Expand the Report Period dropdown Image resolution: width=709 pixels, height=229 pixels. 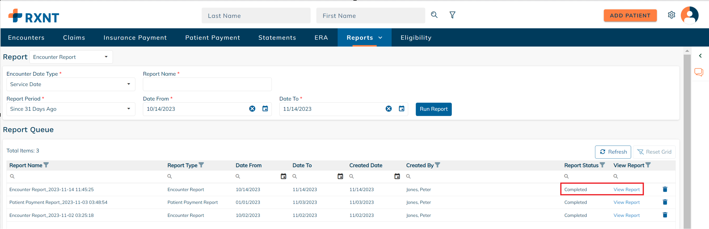coord(71,109)
